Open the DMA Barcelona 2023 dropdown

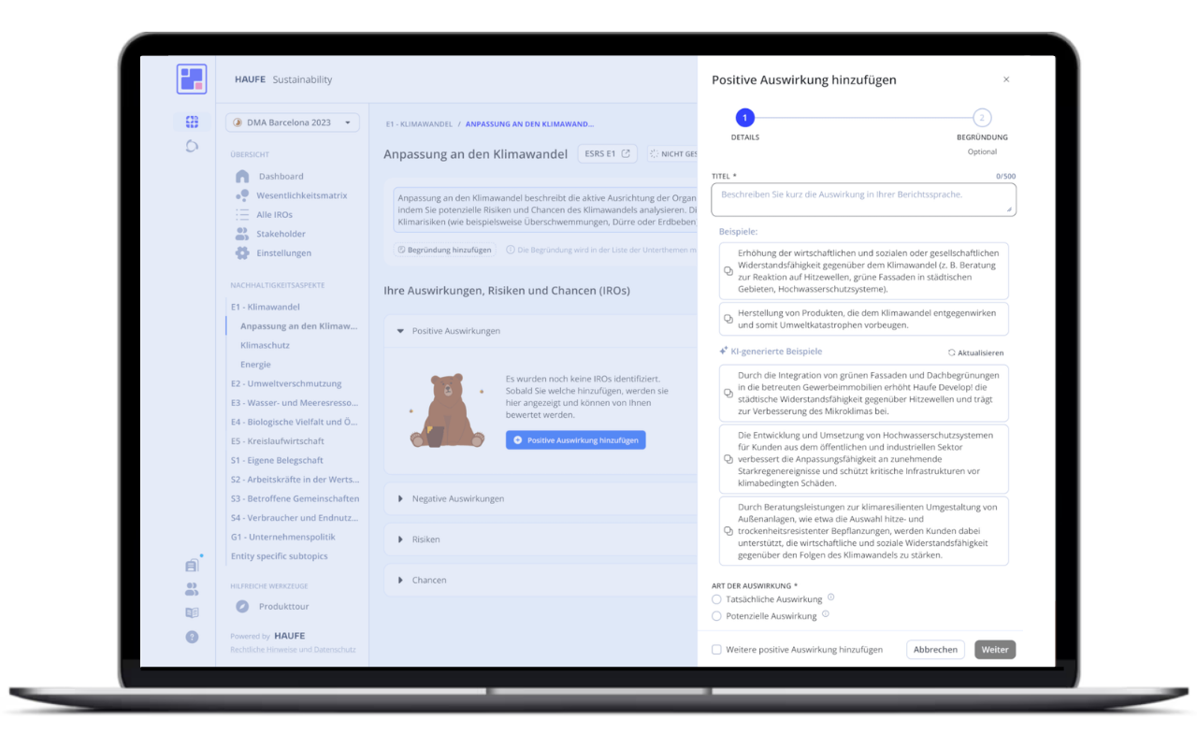[293, 122]
